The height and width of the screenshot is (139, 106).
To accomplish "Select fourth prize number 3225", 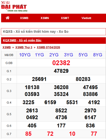I will point(28,103).
